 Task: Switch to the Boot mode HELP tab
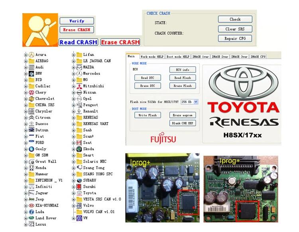(x=178, y=57)
